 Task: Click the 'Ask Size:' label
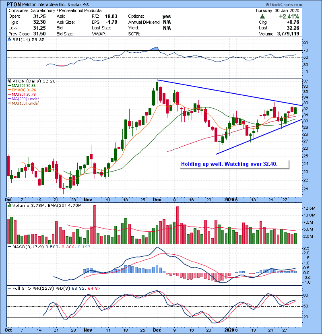[x=66, y=22]
